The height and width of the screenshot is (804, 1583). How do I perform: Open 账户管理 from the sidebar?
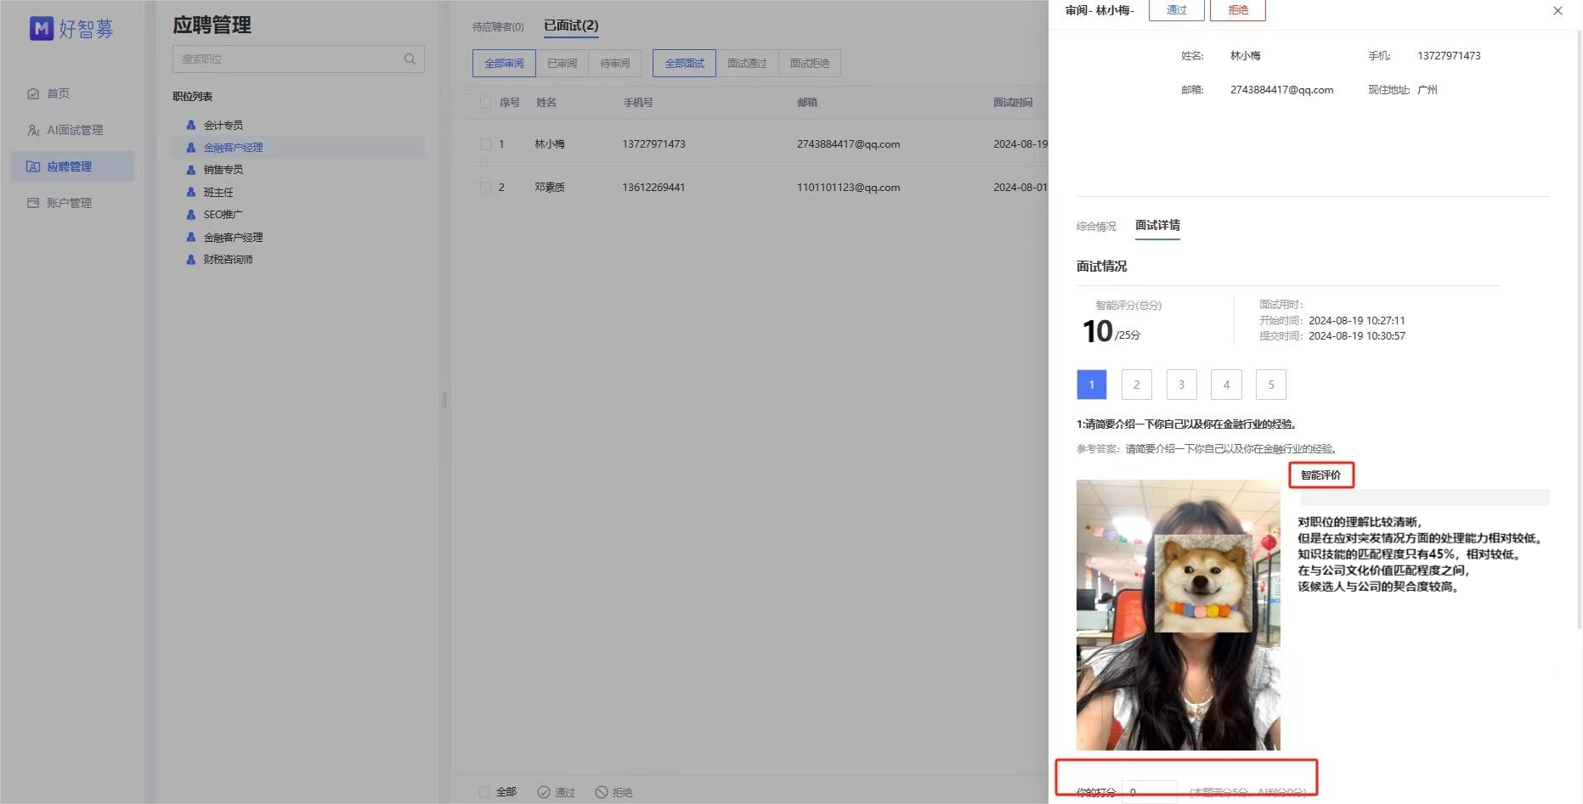pos(33,202)
